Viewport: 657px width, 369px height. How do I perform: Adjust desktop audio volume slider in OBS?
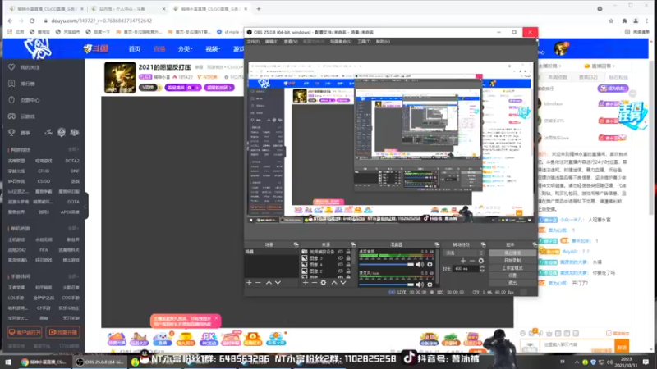pos(386,264)
